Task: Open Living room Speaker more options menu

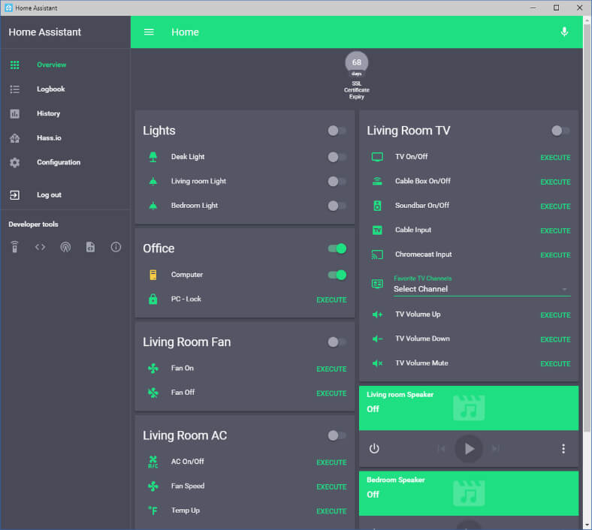Action: pos(563,448)
